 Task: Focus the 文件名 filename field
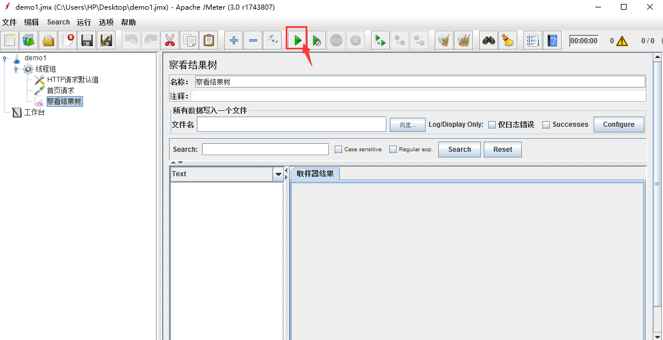[292, 125]
